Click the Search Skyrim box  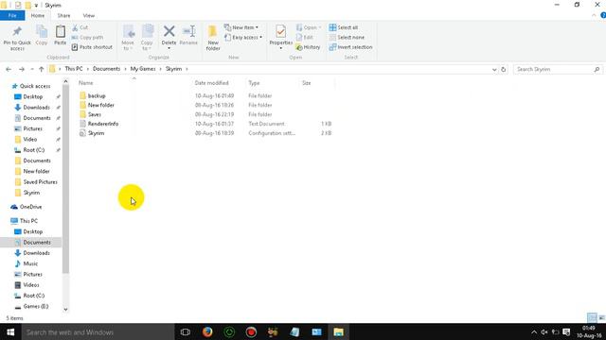pos(558,69)
